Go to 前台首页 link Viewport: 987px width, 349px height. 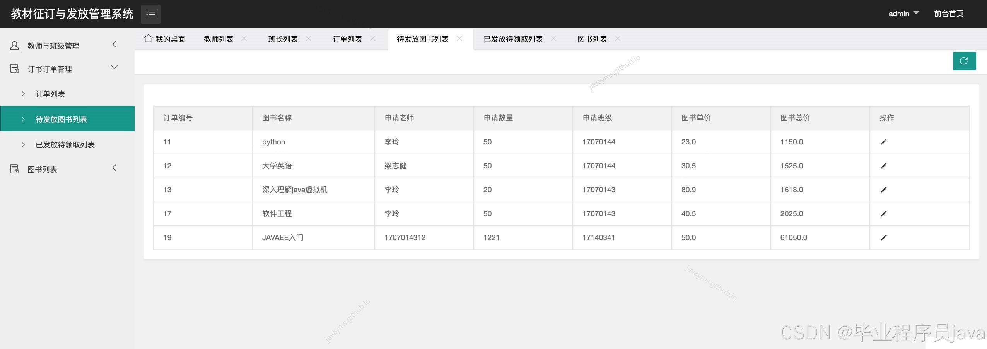(948, 14)
